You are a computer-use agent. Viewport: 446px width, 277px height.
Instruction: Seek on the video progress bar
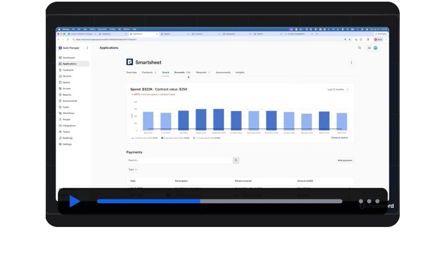coord(220,201)
